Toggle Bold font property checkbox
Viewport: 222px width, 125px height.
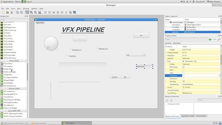pyautogui.click(x=184, y=70)
